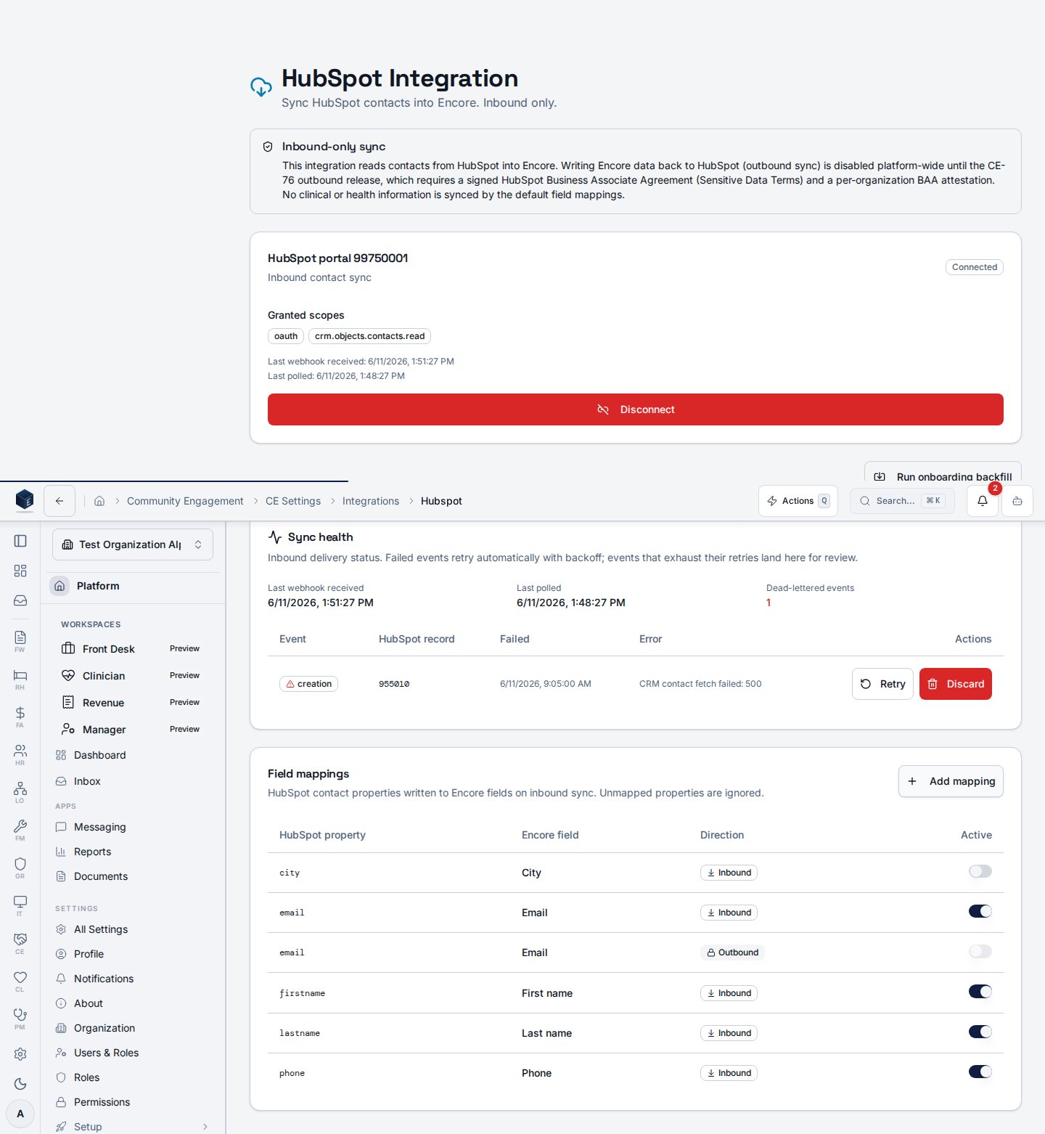This screenshot has width=1045, height=1134.
Task: Click the Search field
Action: tap(902, 501)
